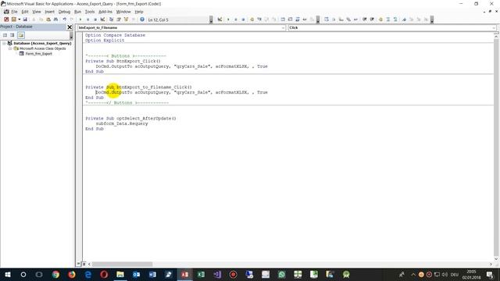The image size is (500, 281).
Task: Open the Insert item dropdown arrow in toolbar
Action: (19, 20)
